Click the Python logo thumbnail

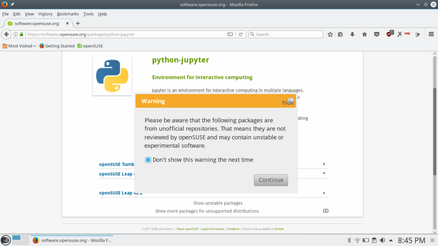click(x=112, y=76)
